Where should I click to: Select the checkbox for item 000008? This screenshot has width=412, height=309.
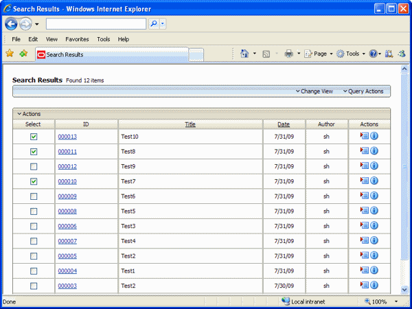pyautogui.click(x=34, y=211)
